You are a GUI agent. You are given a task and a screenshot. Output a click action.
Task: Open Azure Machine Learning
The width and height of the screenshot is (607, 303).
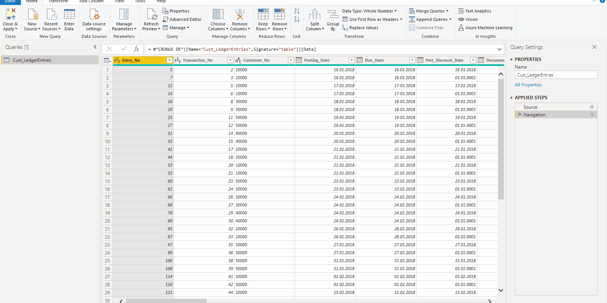(x=485, y=28)
